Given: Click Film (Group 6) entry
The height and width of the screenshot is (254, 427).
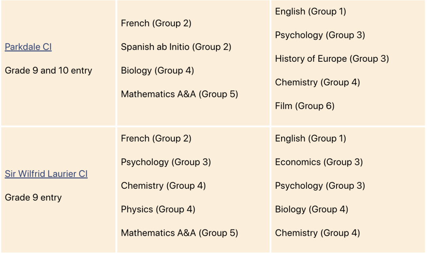Looking at the screenshot, I should pyautogui.click(x=305, y=106).
